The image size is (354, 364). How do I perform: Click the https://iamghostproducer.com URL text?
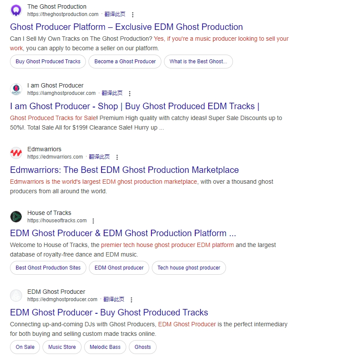61,93
